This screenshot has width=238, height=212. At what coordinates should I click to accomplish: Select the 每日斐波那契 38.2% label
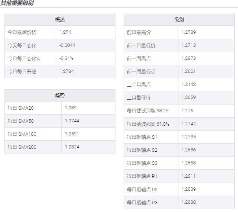tap(148, 111)
